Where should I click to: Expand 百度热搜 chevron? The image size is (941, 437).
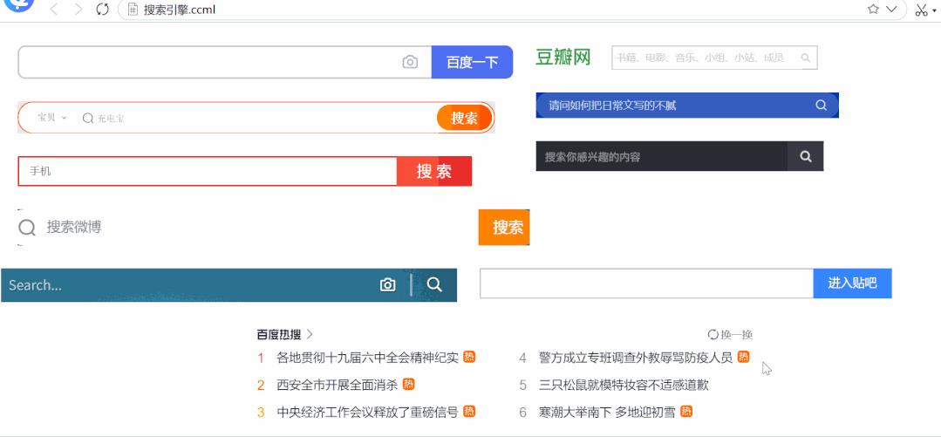[310, 334]
